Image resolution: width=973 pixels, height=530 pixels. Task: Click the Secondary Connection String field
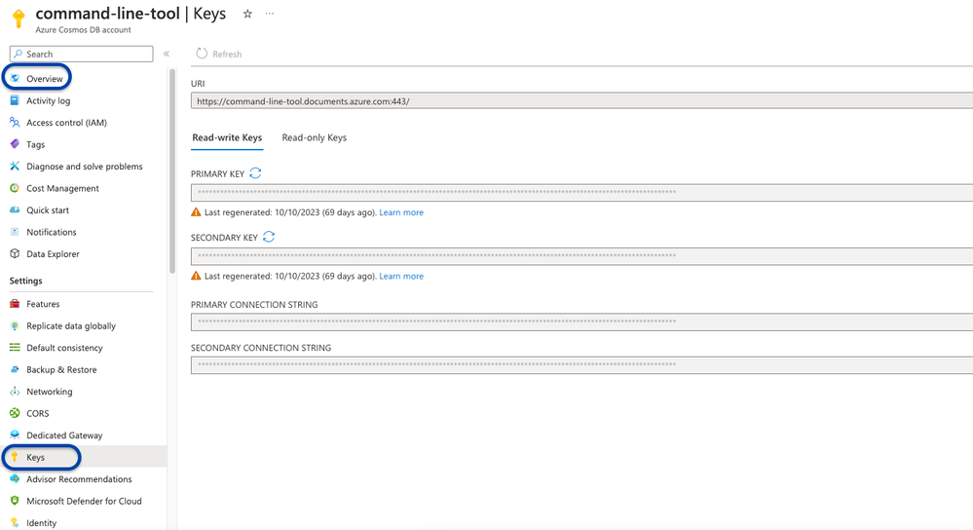click(x=582, y=365)
